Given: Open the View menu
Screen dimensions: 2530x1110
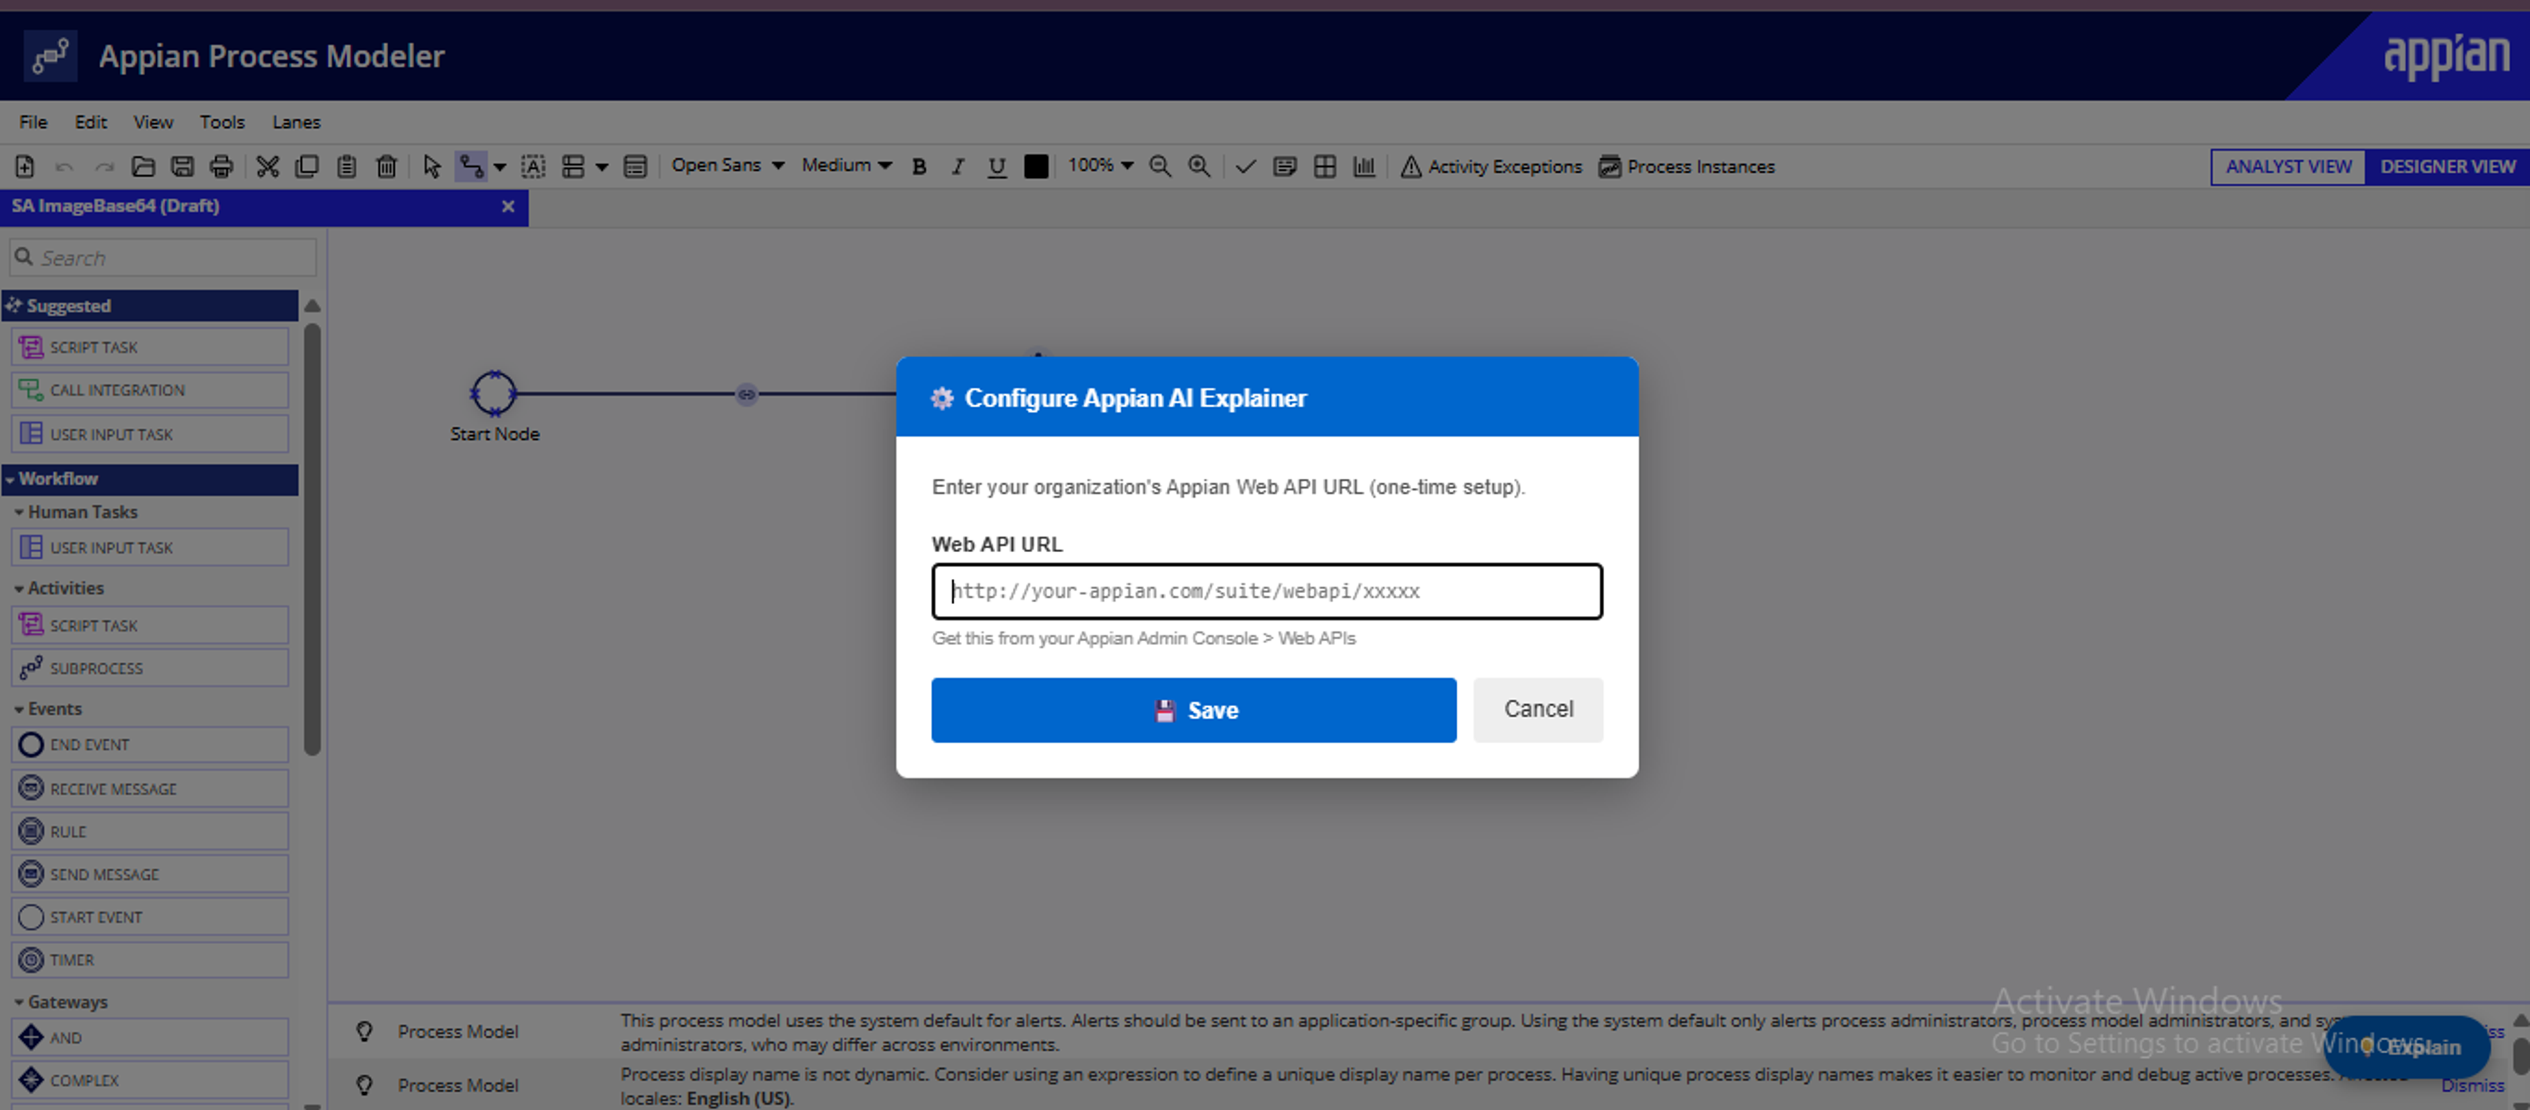Looking at the screenshot, I should (x=154, y=122).
